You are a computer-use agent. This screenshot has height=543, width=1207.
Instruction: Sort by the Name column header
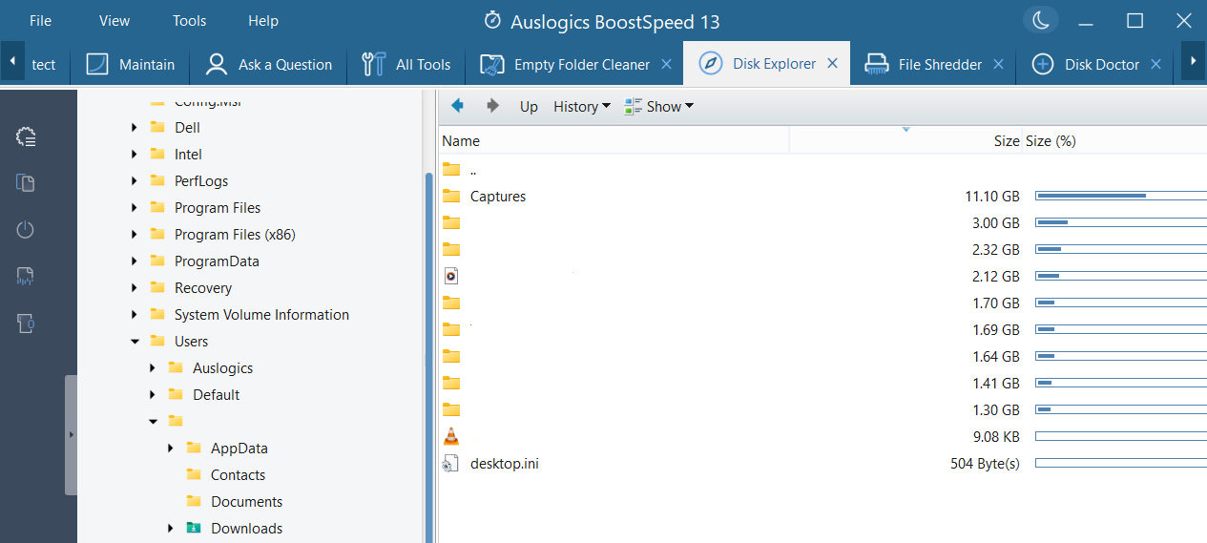pyautogui.click(x=614, y=140)
